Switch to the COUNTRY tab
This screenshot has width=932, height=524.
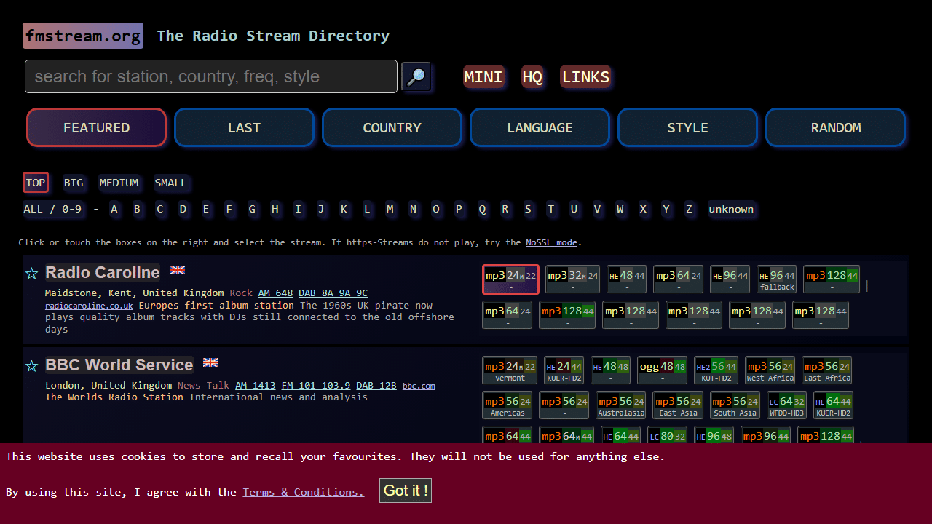(x=392, y=127)
